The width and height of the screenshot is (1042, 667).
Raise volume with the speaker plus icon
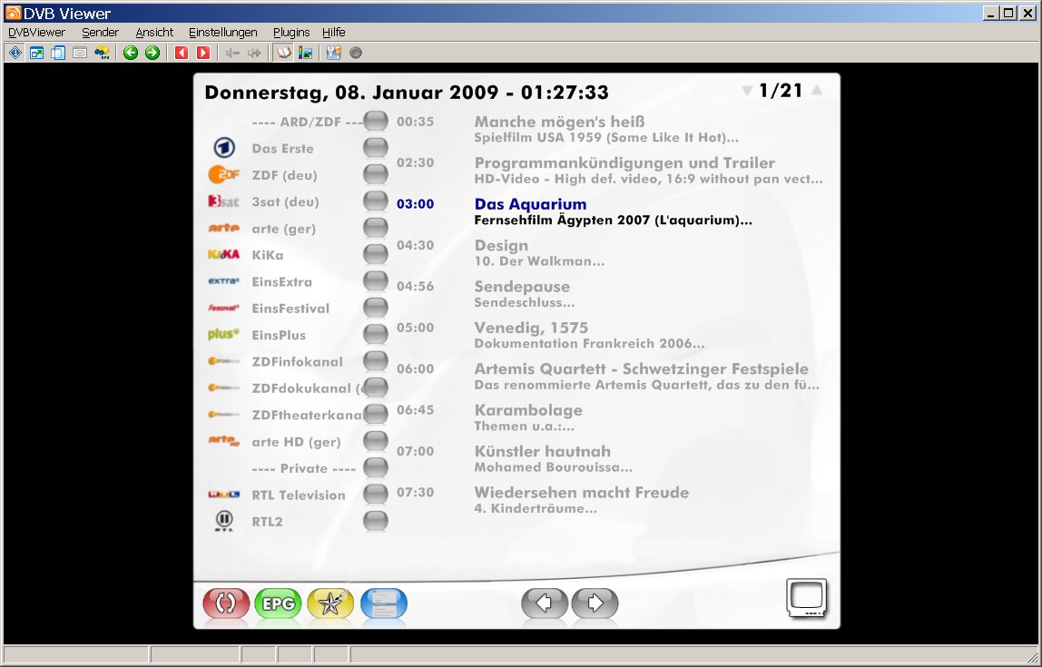coord(254,53)
